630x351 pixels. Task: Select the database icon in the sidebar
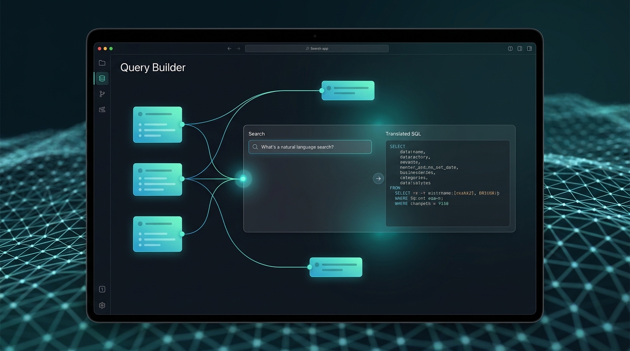click(x=102, y=79)
